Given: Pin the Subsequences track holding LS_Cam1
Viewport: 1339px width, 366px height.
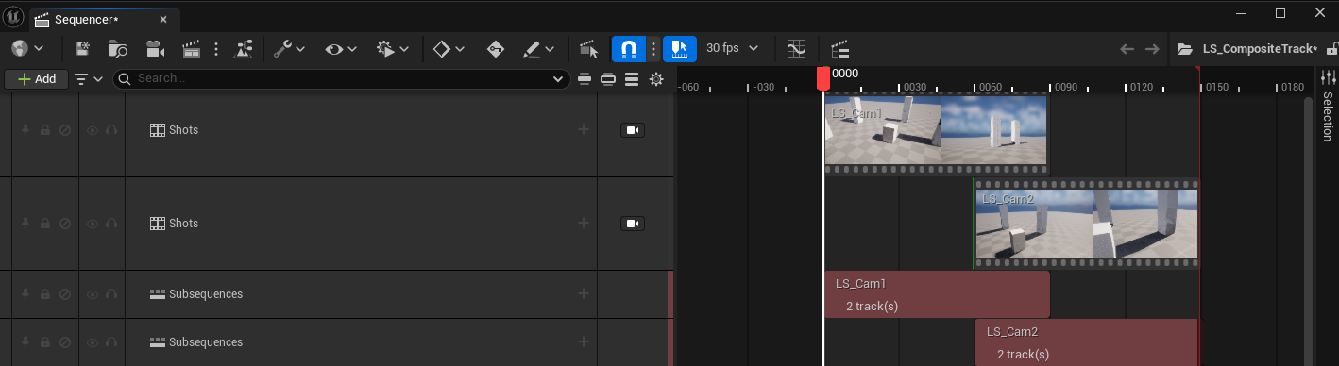Looking at the screenshot, I should click(x=25, y=294).
